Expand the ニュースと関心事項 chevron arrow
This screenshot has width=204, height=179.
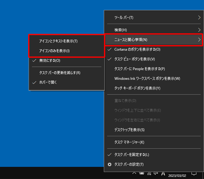pos(199,39)
